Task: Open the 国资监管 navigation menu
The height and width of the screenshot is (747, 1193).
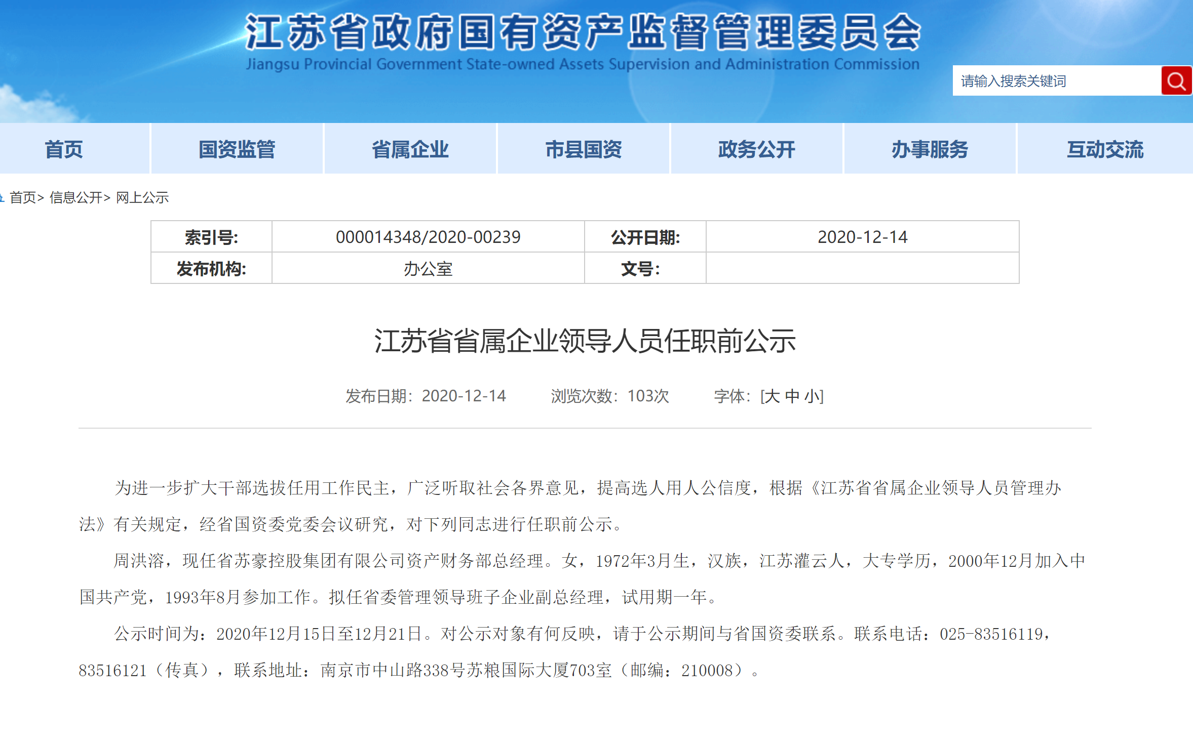Action: [237, 149]
